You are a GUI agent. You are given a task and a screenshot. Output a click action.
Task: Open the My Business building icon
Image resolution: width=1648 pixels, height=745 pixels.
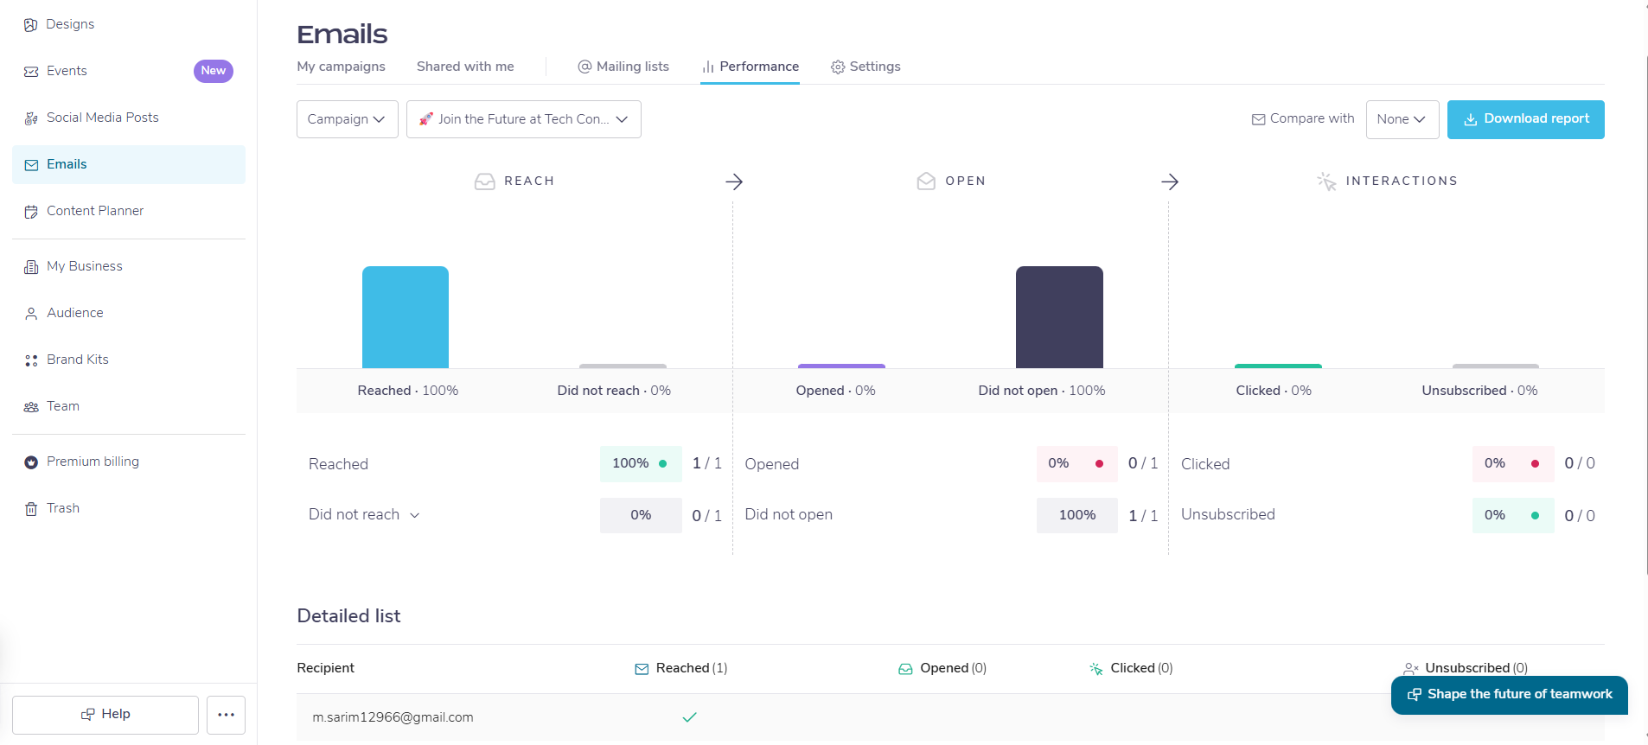tap(31, 266)
